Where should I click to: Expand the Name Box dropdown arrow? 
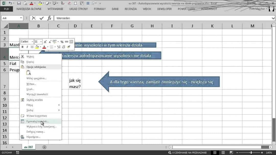(x=21, y=18)
